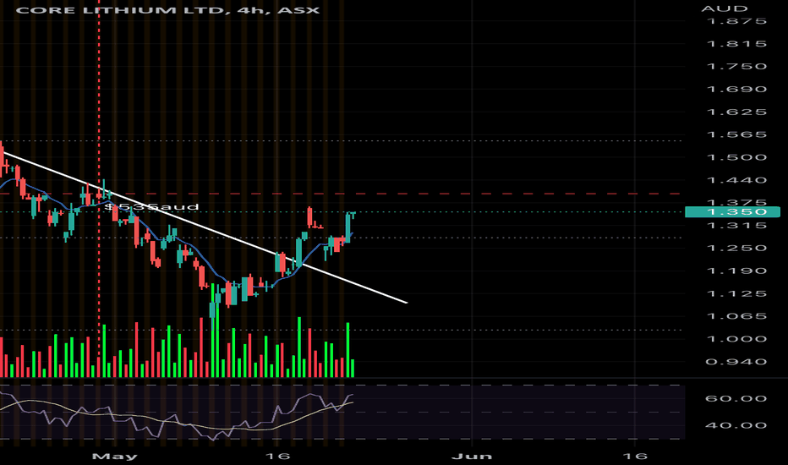Select the white descending trendline

[x=203, y=227]
